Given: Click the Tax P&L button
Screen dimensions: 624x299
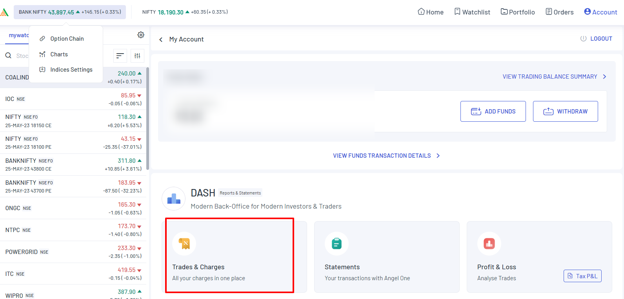Looking at the screenshot, I should (x=582, y=276).
